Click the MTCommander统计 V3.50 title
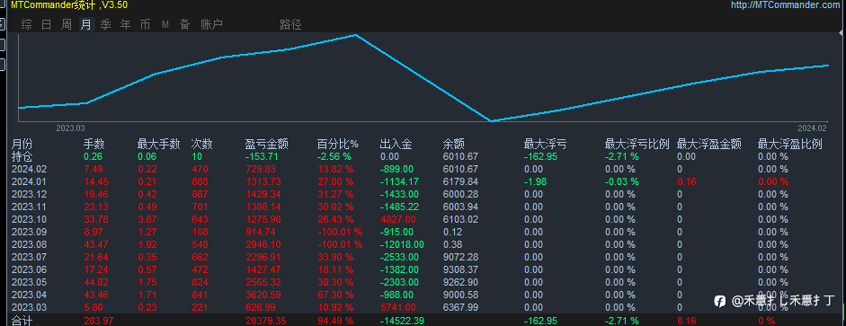 (x=69, y=4)
